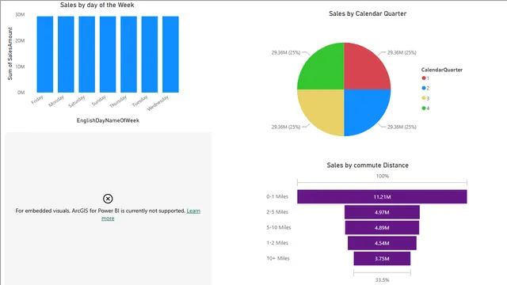
Task: Click the 'Sum of SalesAmount' axis title
Action: tap(10, 54)
